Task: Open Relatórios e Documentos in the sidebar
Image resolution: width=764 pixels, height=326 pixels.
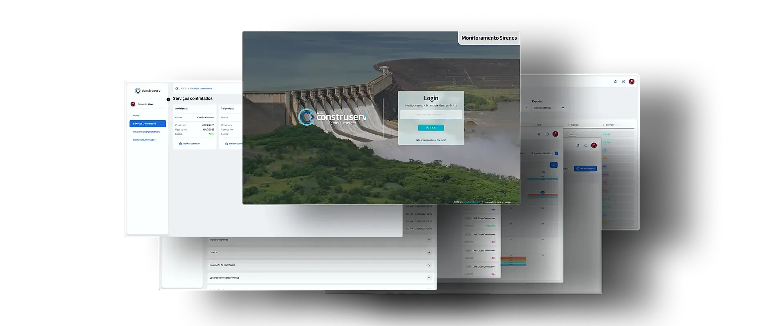Action: (x=146, y=132)
